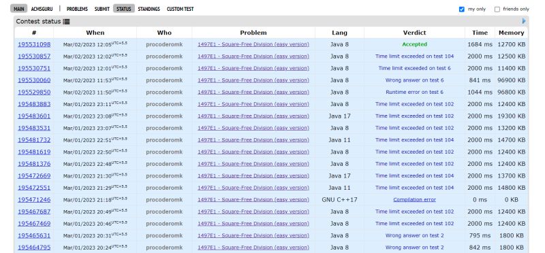The image size is (545, 253).
Task: Enable the 'friends only' checkbox
Action: click(497, 10)
